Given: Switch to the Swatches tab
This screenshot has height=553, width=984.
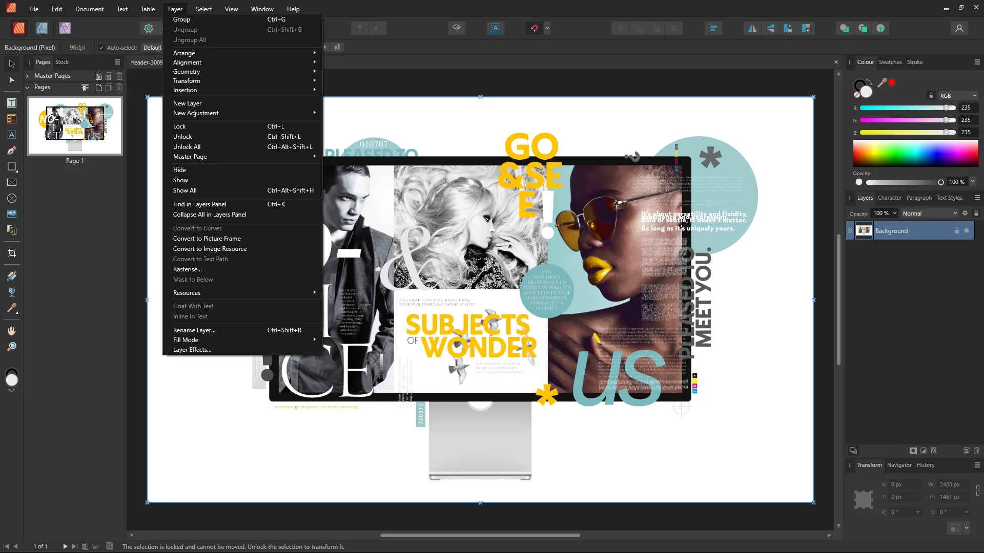Looking at the screenshot, I should (890, 62).
